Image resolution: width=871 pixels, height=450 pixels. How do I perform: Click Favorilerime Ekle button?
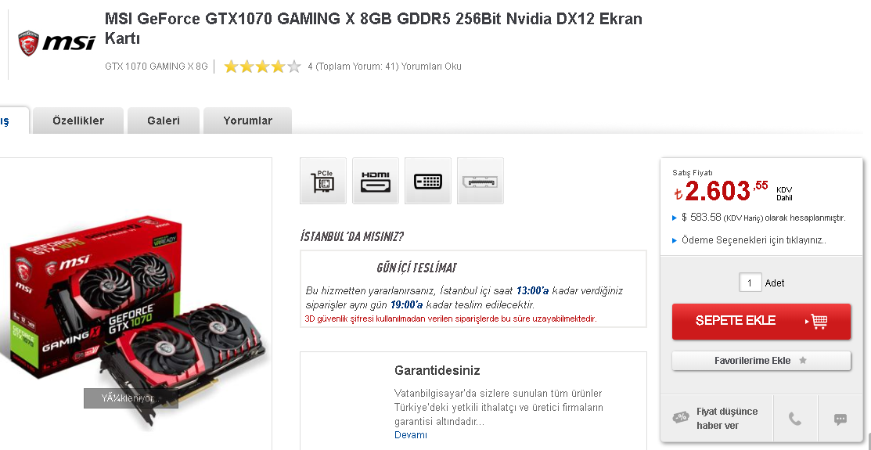point(761,361)
